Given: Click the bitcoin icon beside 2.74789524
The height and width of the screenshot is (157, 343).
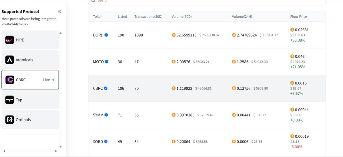Looking at the screenshot, I should [234, 35].
